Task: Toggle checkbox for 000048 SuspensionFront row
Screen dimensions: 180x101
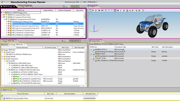Action: click(4, 17)
